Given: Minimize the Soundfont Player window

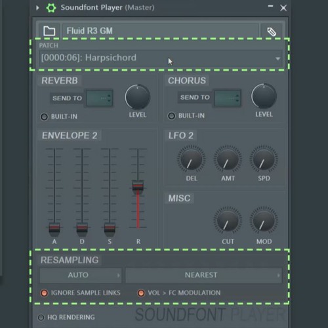Looking at the screenshot, I should click(x=270, y=7).
